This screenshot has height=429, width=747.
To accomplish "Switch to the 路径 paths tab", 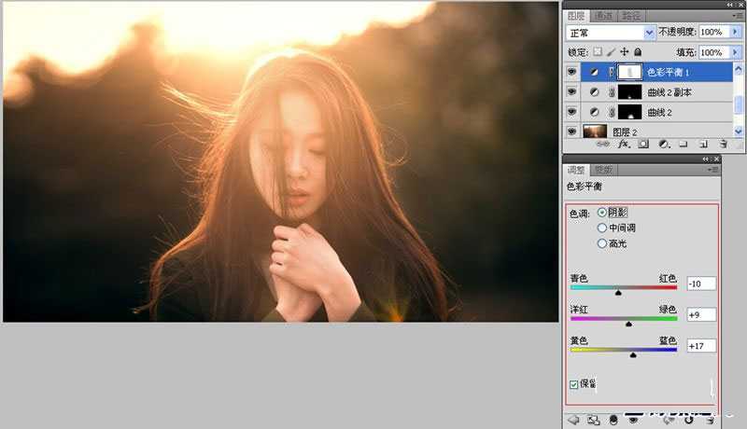I will [x=631, y=15].
